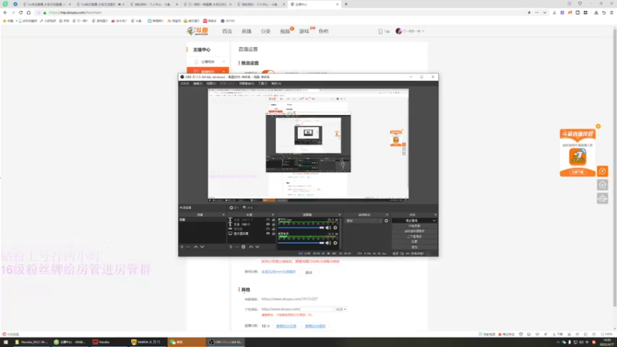617x347 pixels.
Task: Open the OBS 编辑 menu
Action: pos(198,83)
